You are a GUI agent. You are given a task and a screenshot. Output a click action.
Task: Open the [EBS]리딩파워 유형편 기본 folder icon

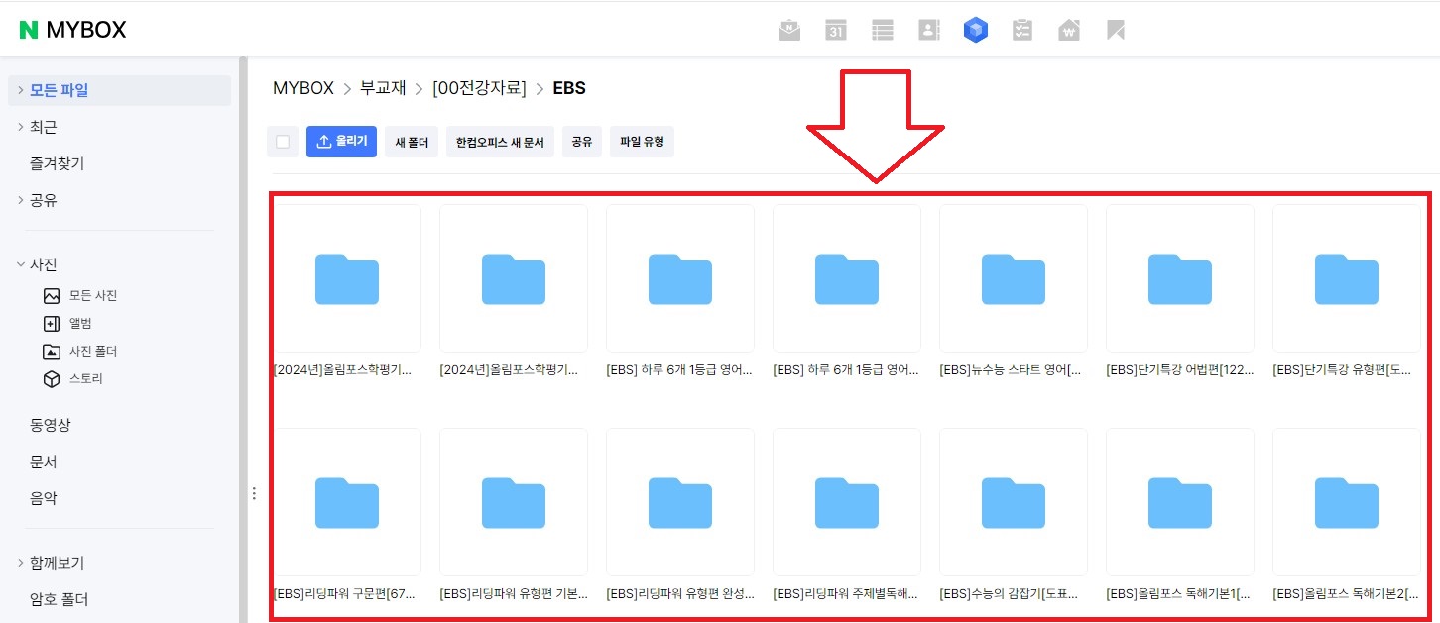(513, 502)
